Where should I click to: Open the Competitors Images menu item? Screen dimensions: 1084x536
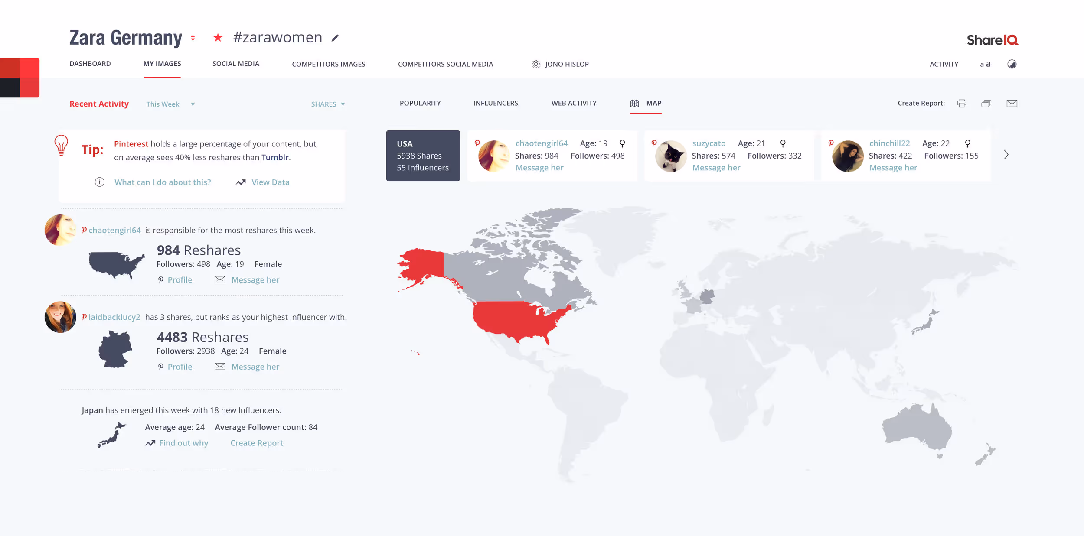328,64
